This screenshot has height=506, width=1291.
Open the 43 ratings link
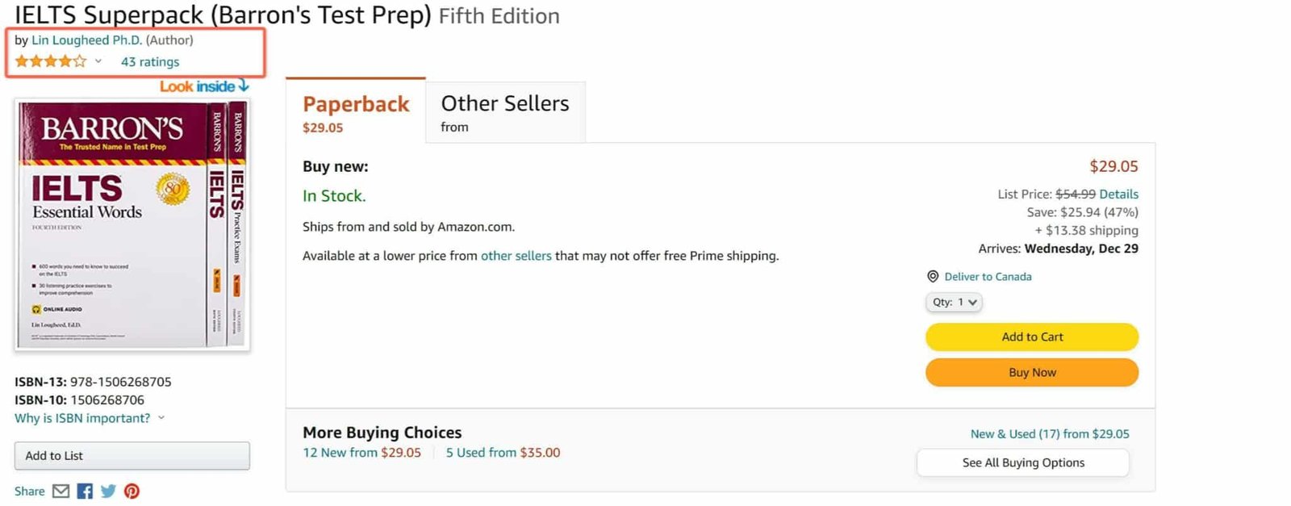click(150, 61)
